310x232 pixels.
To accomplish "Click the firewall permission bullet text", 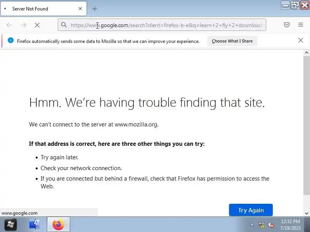I will coord(155,182).
